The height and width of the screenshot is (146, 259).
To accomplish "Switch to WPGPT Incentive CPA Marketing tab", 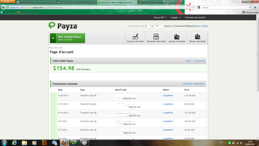I will coord(77,2).
